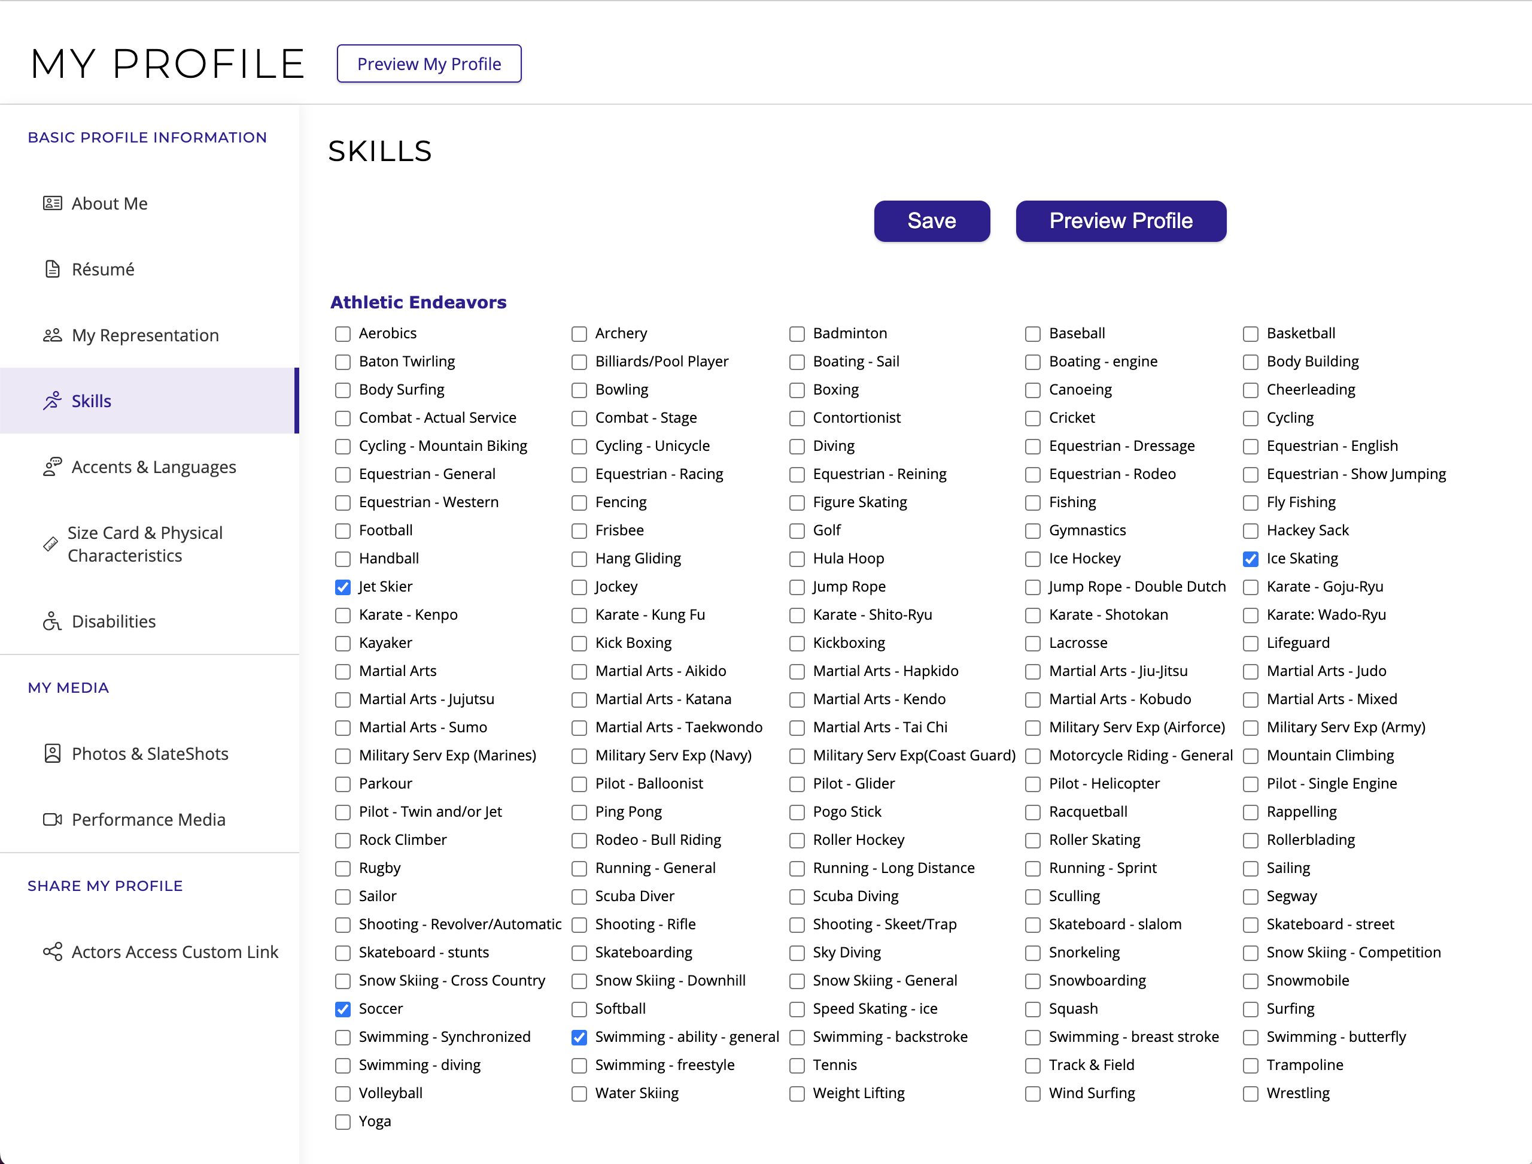Tick the Yoga checkbox
The height and width of the screenshot is (1164, 1532).
(x=343, y=1121)
